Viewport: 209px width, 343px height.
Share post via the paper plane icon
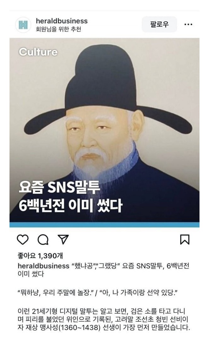[63, 239]
